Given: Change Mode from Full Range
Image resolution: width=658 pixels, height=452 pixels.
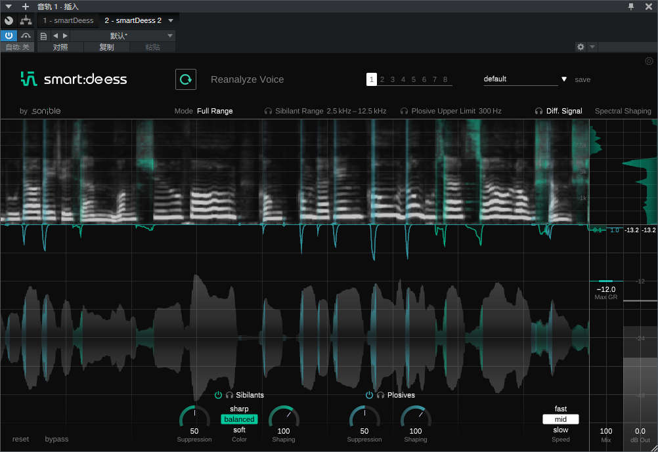Looking at the screenshot, I should pos(215,111).
